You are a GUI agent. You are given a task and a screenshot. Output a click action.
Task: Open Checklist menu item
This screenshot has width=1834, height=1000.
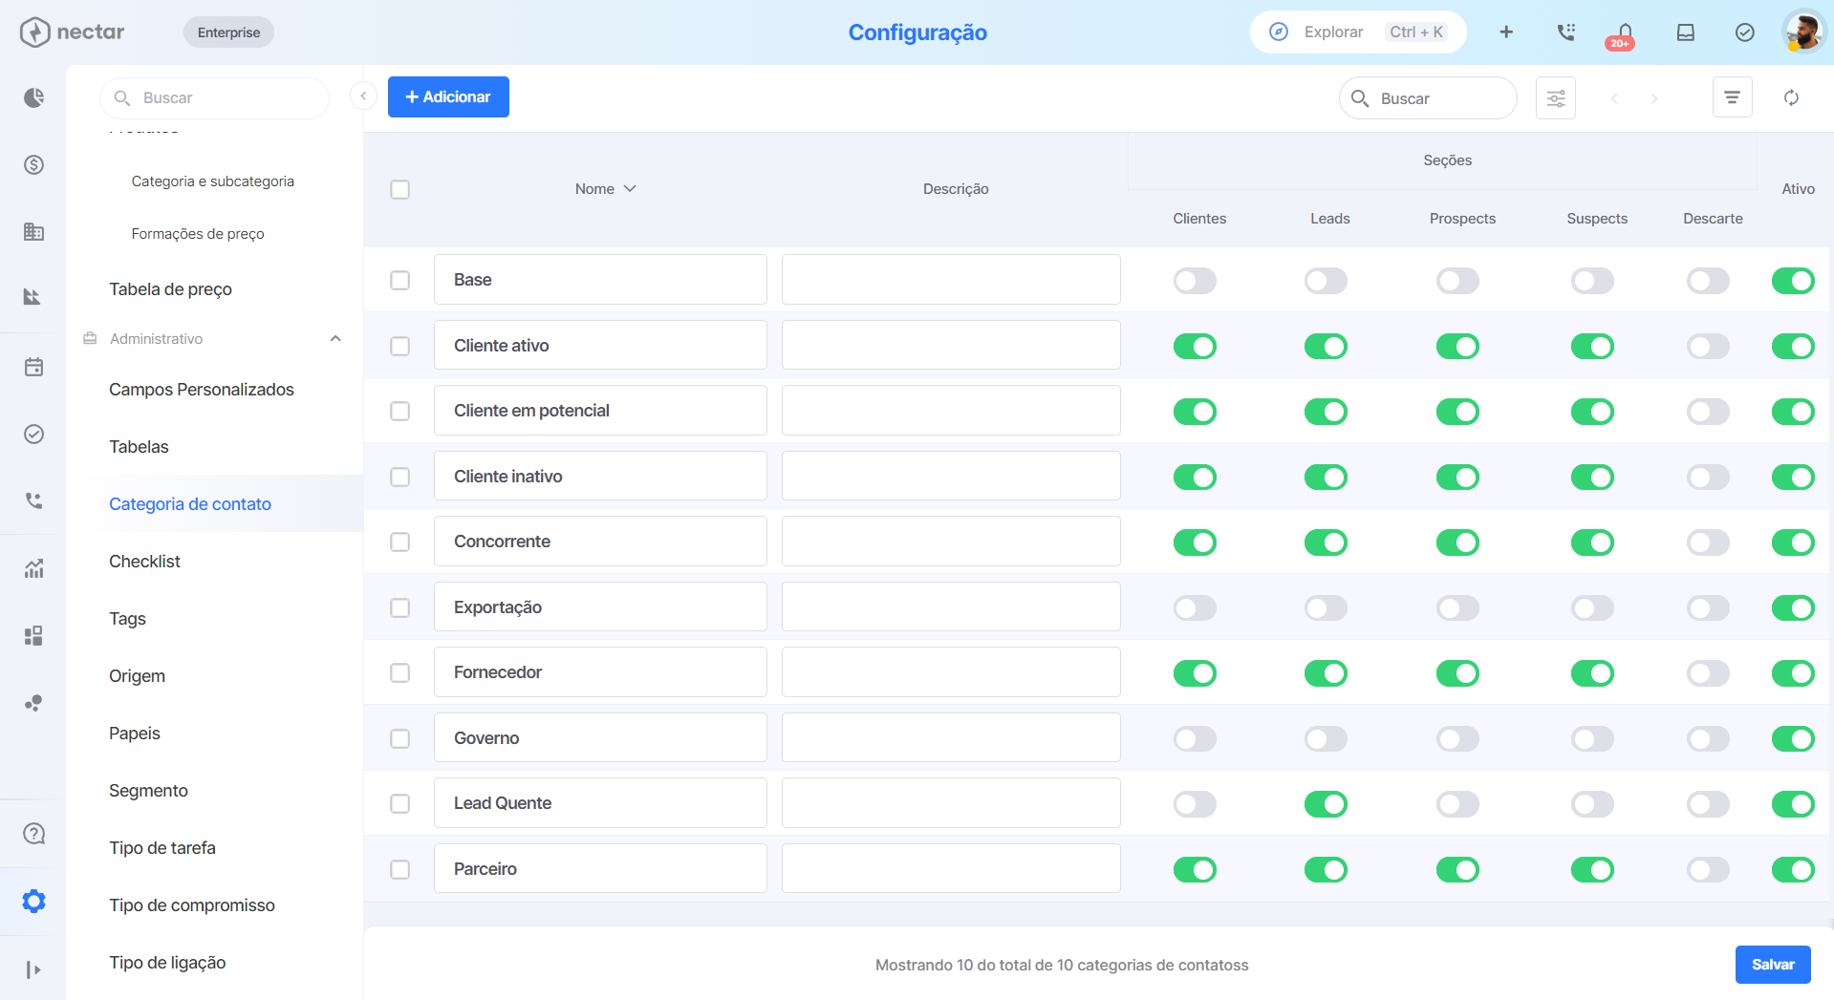pos(144,562)
